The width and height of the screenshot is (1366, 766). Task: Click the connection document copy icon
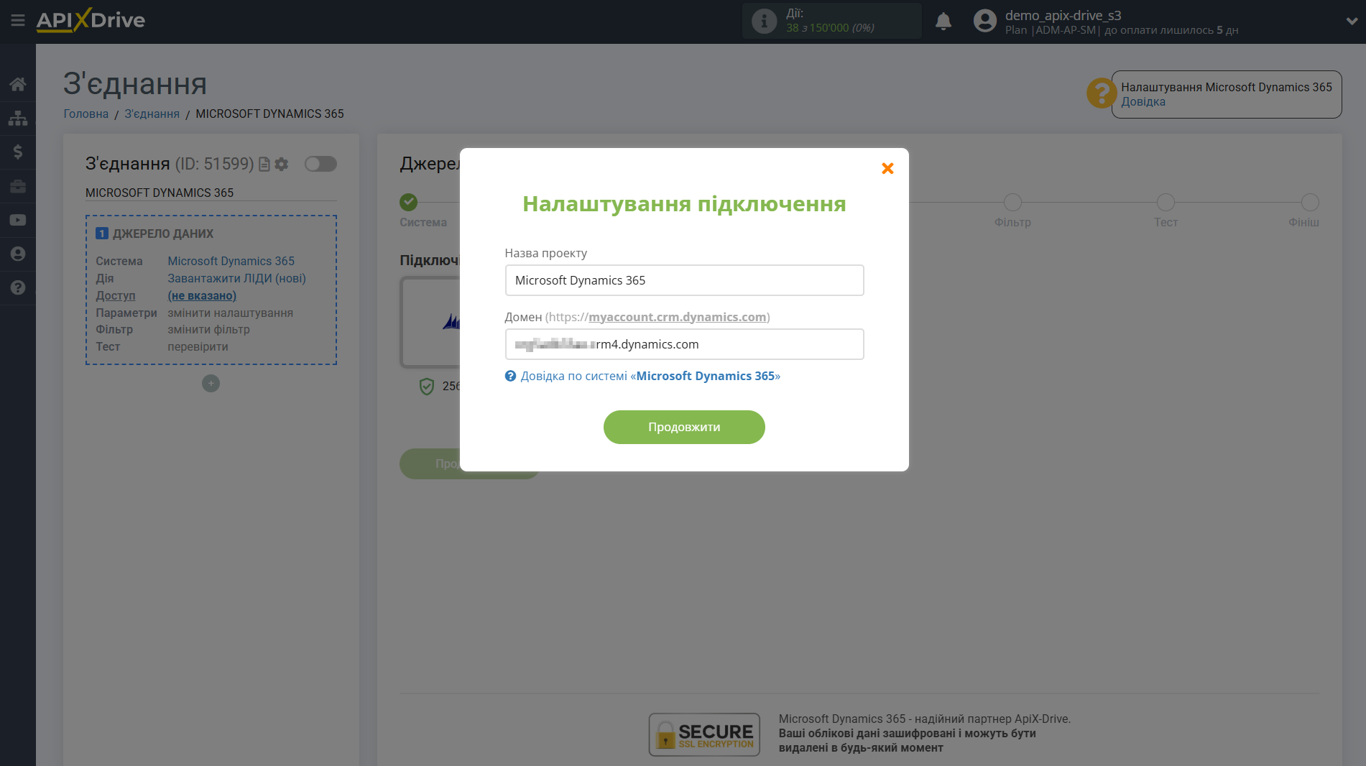pos(264,165)
